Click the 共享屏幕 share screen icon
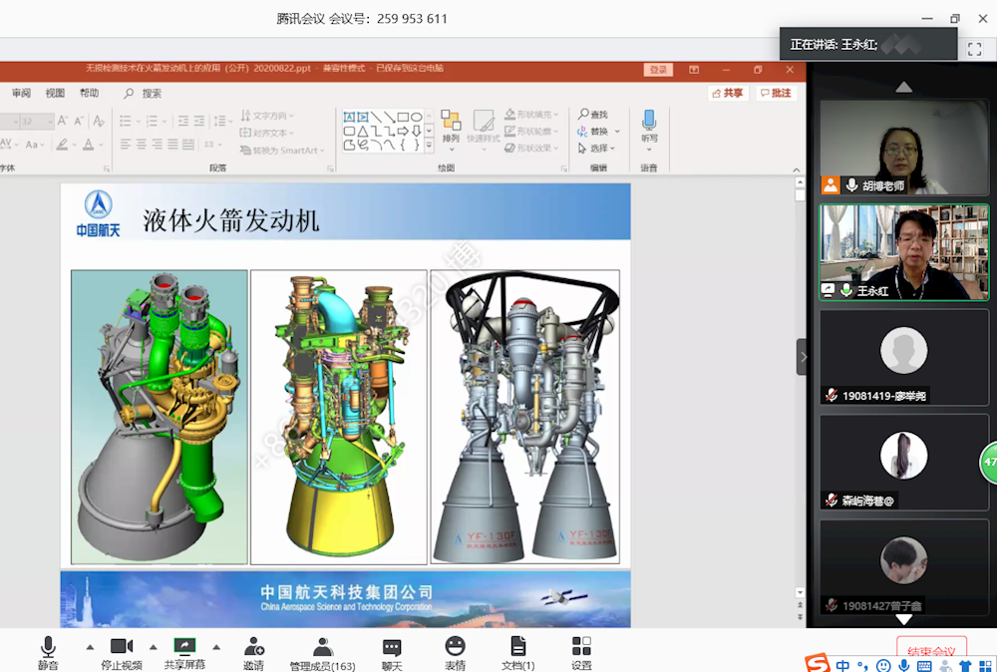Screen dimensions: 997x672 pos(184,650)
